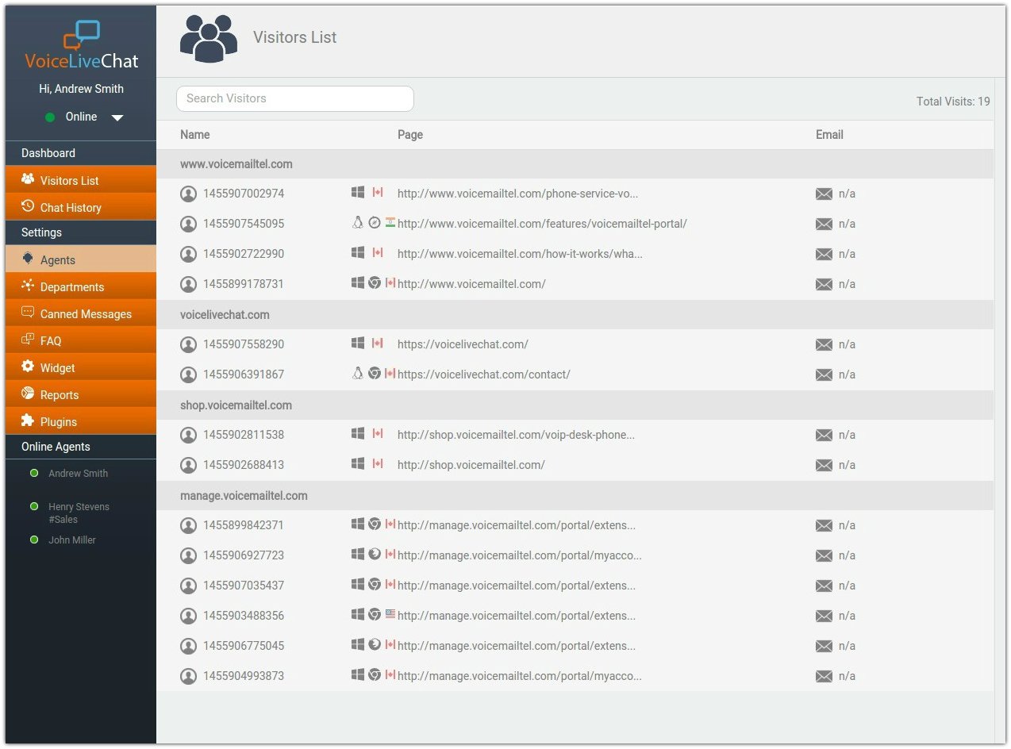
Task: Click the www.voicemailtel.com group header
Action: [x=575, y=164]
